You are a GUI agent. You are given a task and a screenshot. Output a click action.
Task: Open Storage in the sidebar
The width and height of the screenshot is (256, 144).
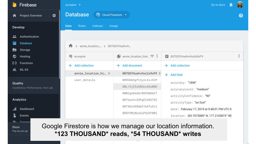(25, 50)
